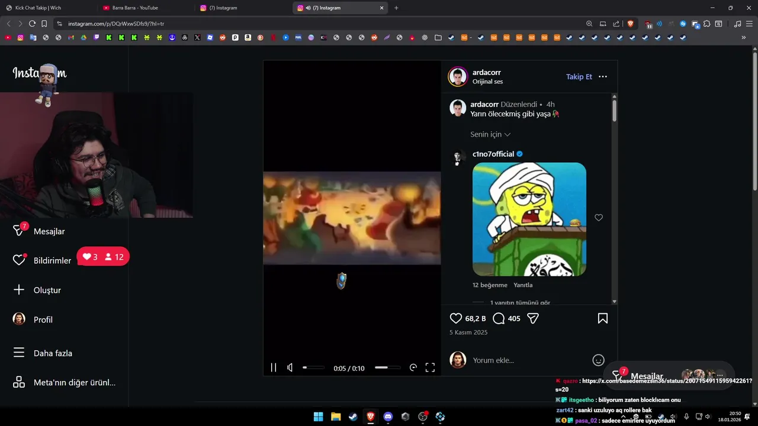Open comments via the speech bubble icon

[499, 318]
